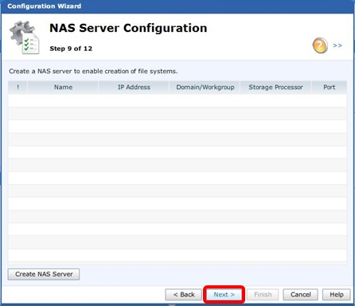355x306 pixels.
Task: Click the 'Step 9 of 12' text
Action: 71,49
